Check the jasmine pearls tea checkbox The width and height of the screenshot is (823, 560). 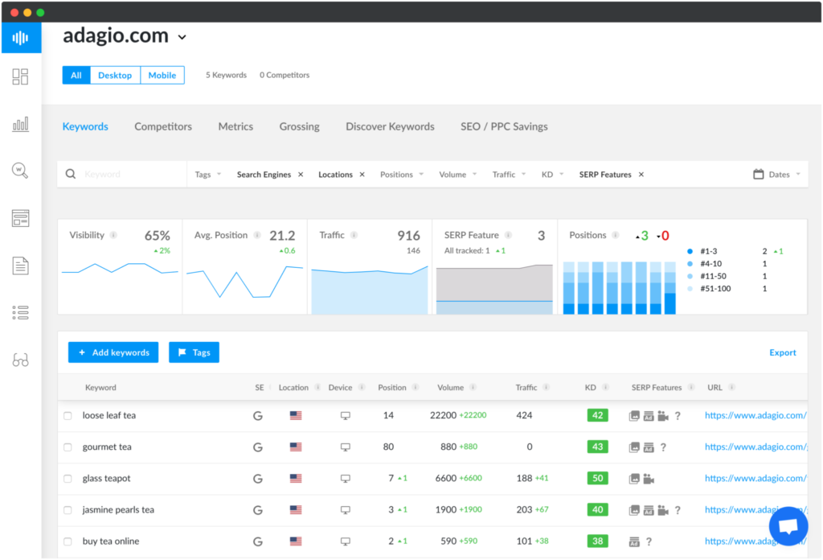(x=68, y=510)
